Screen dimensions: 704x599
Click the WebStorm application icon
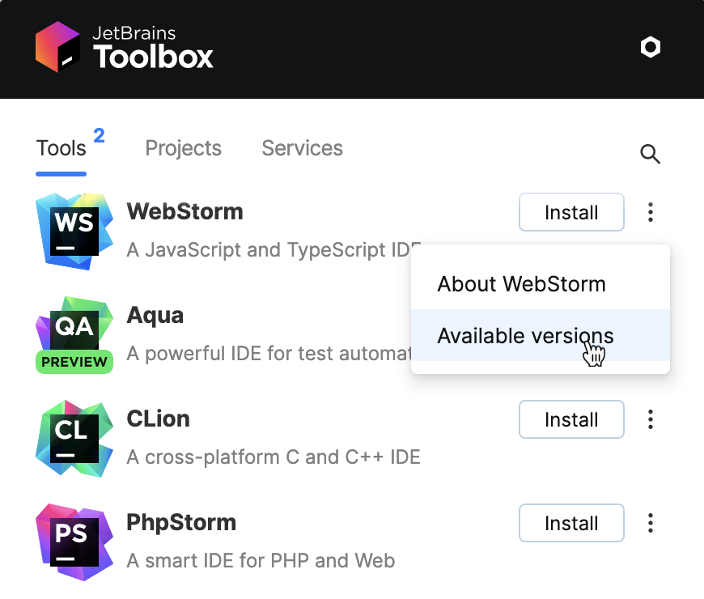pyautogui.click(x=74, y=229)
